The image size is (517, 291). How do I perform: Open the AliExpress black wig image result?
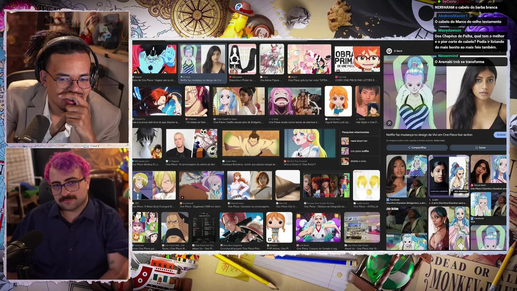(242, 59)
